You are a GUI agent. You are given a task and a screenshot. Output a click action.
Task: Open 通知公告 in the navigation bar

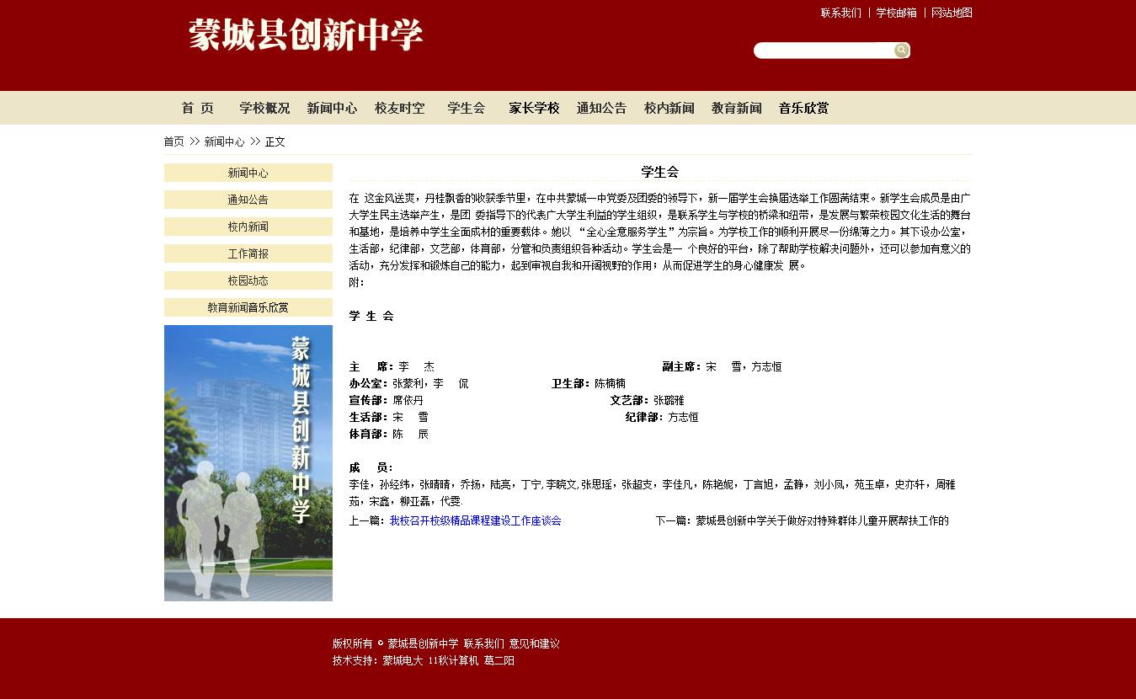[601, 108]
